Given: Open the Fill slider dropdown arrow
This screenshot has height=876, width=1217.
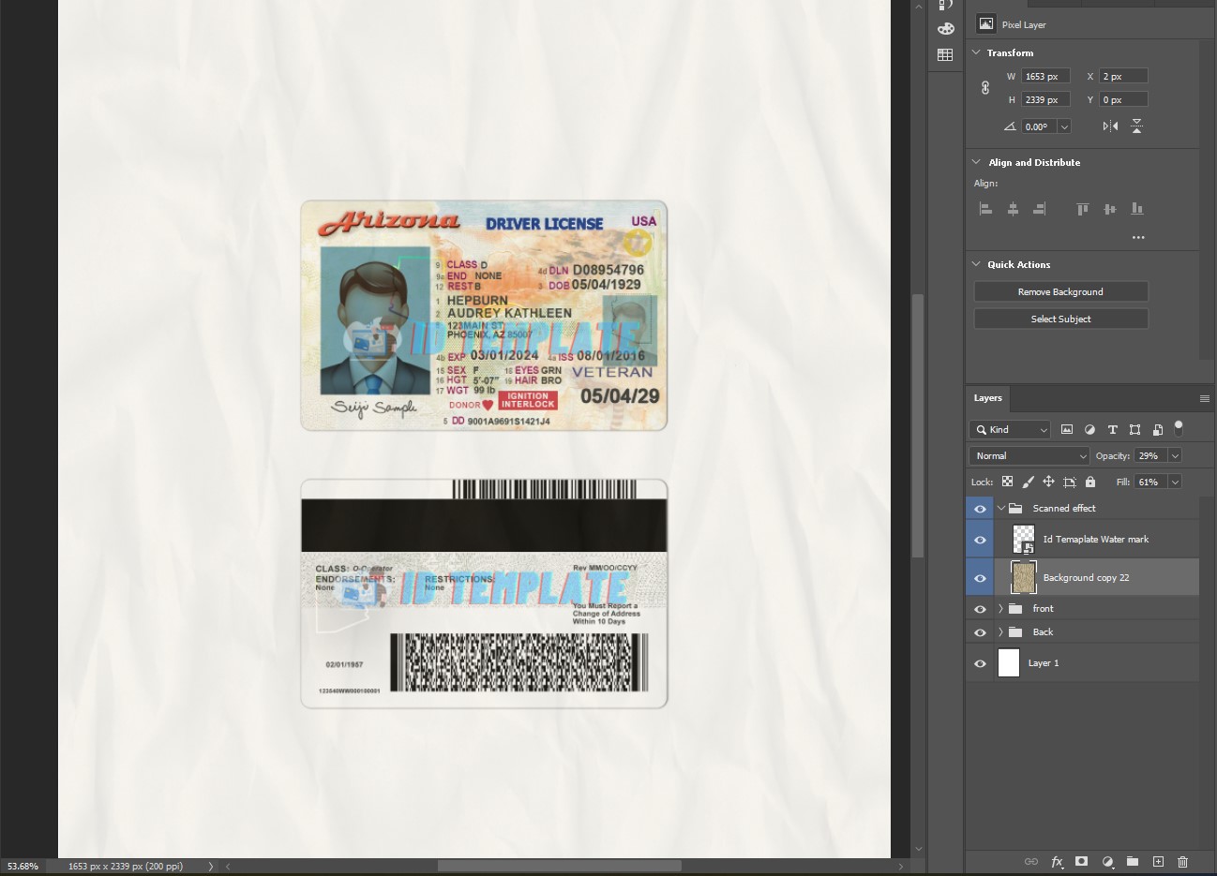Looking at the screenshot, I should click(1175, 482).
